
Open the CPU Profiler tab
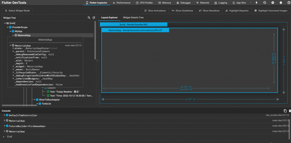click(144, 3)
